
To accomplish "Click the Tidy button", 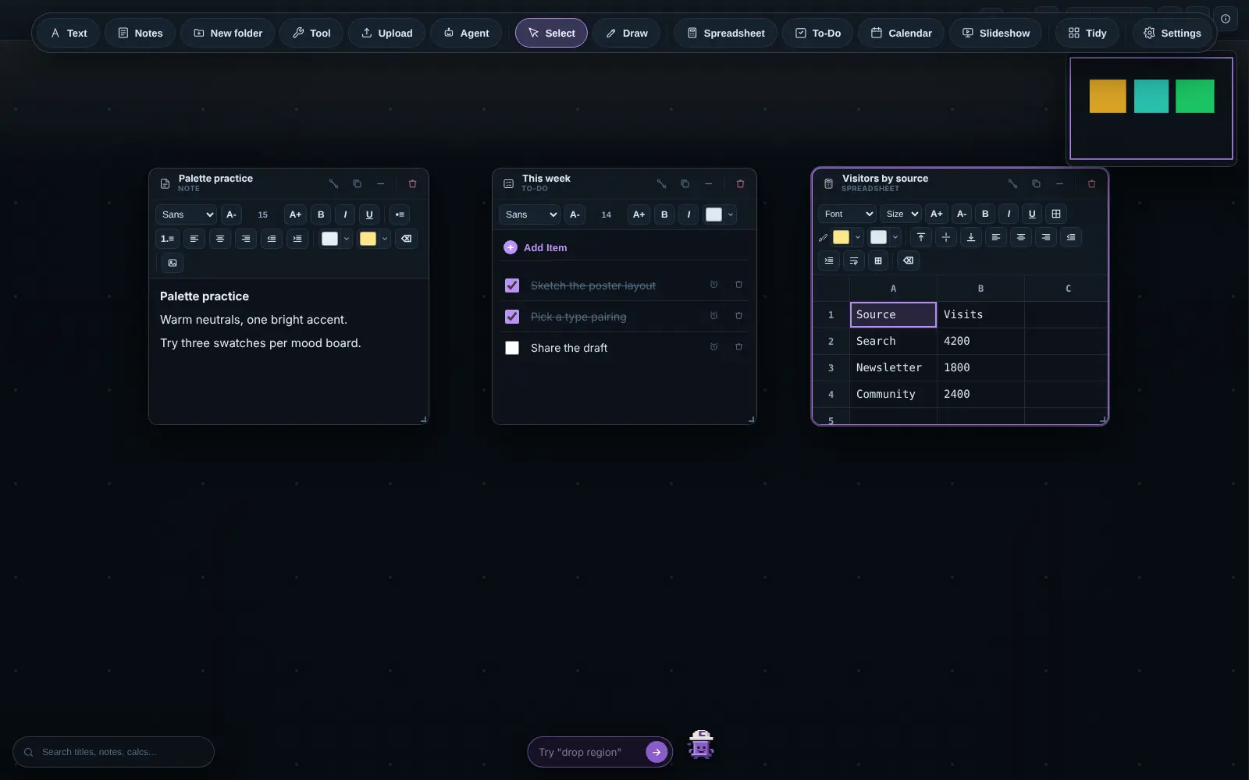I will 1087,33.
